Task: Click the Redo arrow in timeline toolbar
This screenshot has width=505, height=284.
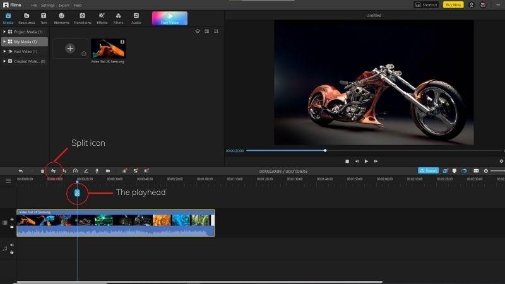Action: coord(32,171)
